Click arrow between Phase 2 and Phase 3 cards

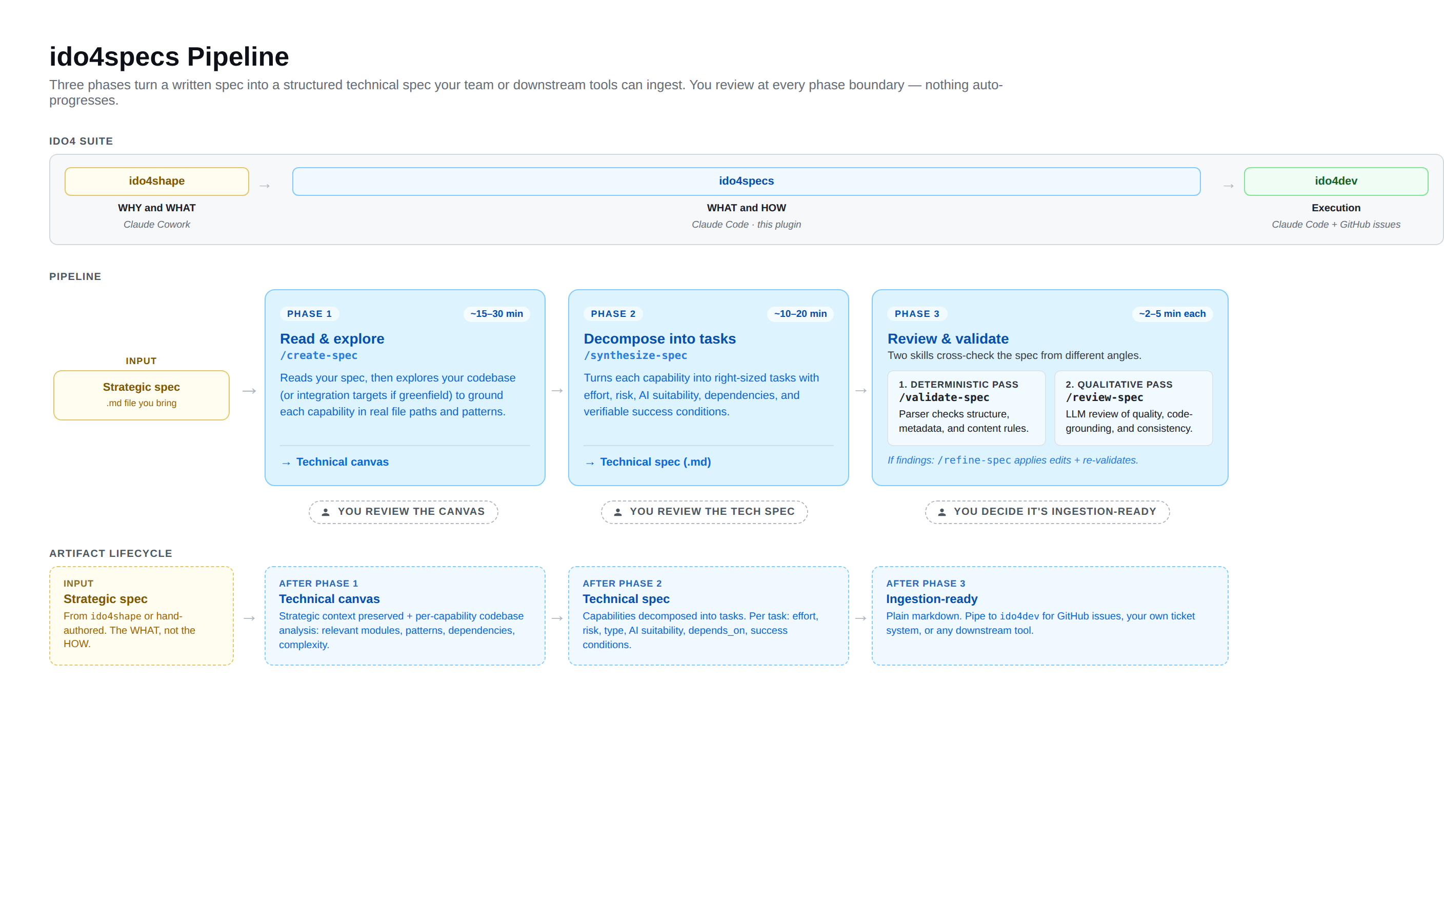tap(860, 390)
